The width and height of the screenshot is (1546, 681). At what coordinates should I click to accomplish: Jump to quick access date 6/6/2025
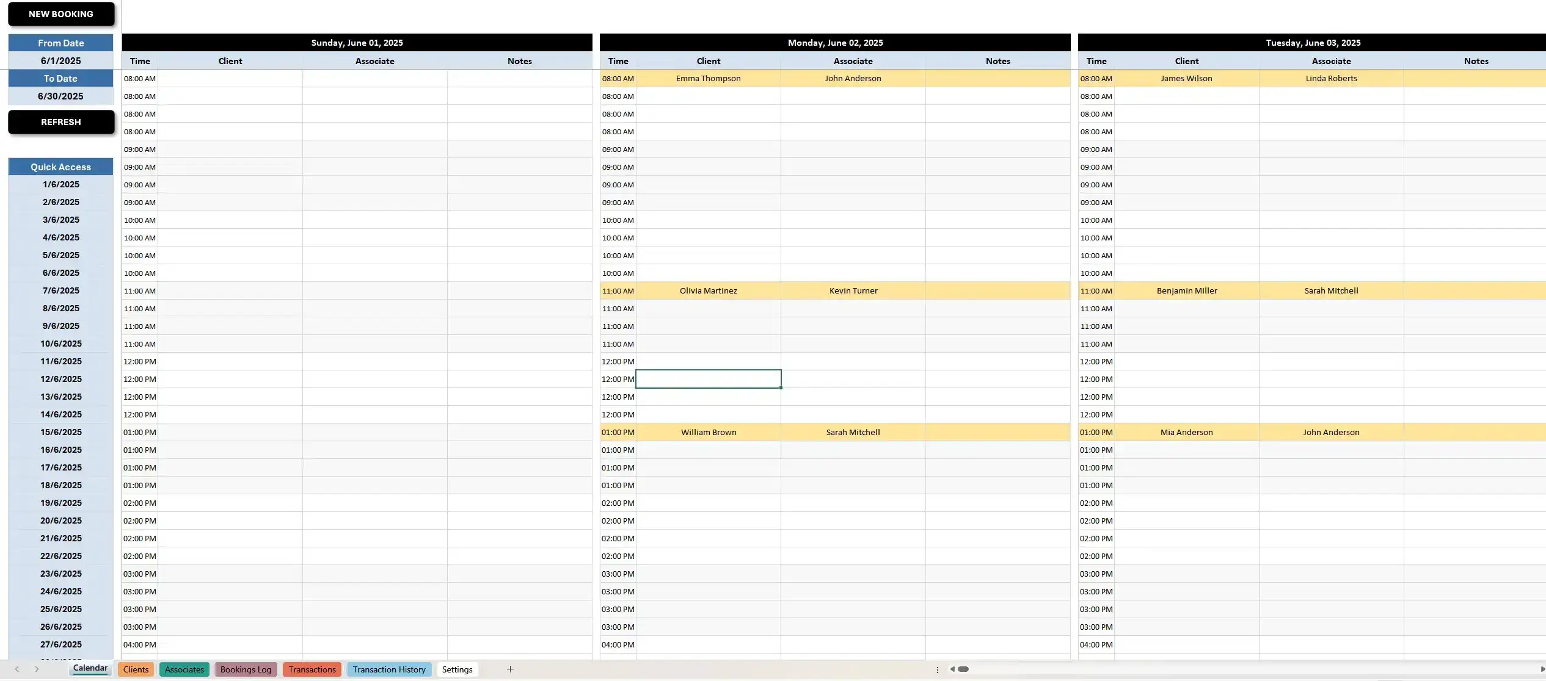[x=61, y=273]
